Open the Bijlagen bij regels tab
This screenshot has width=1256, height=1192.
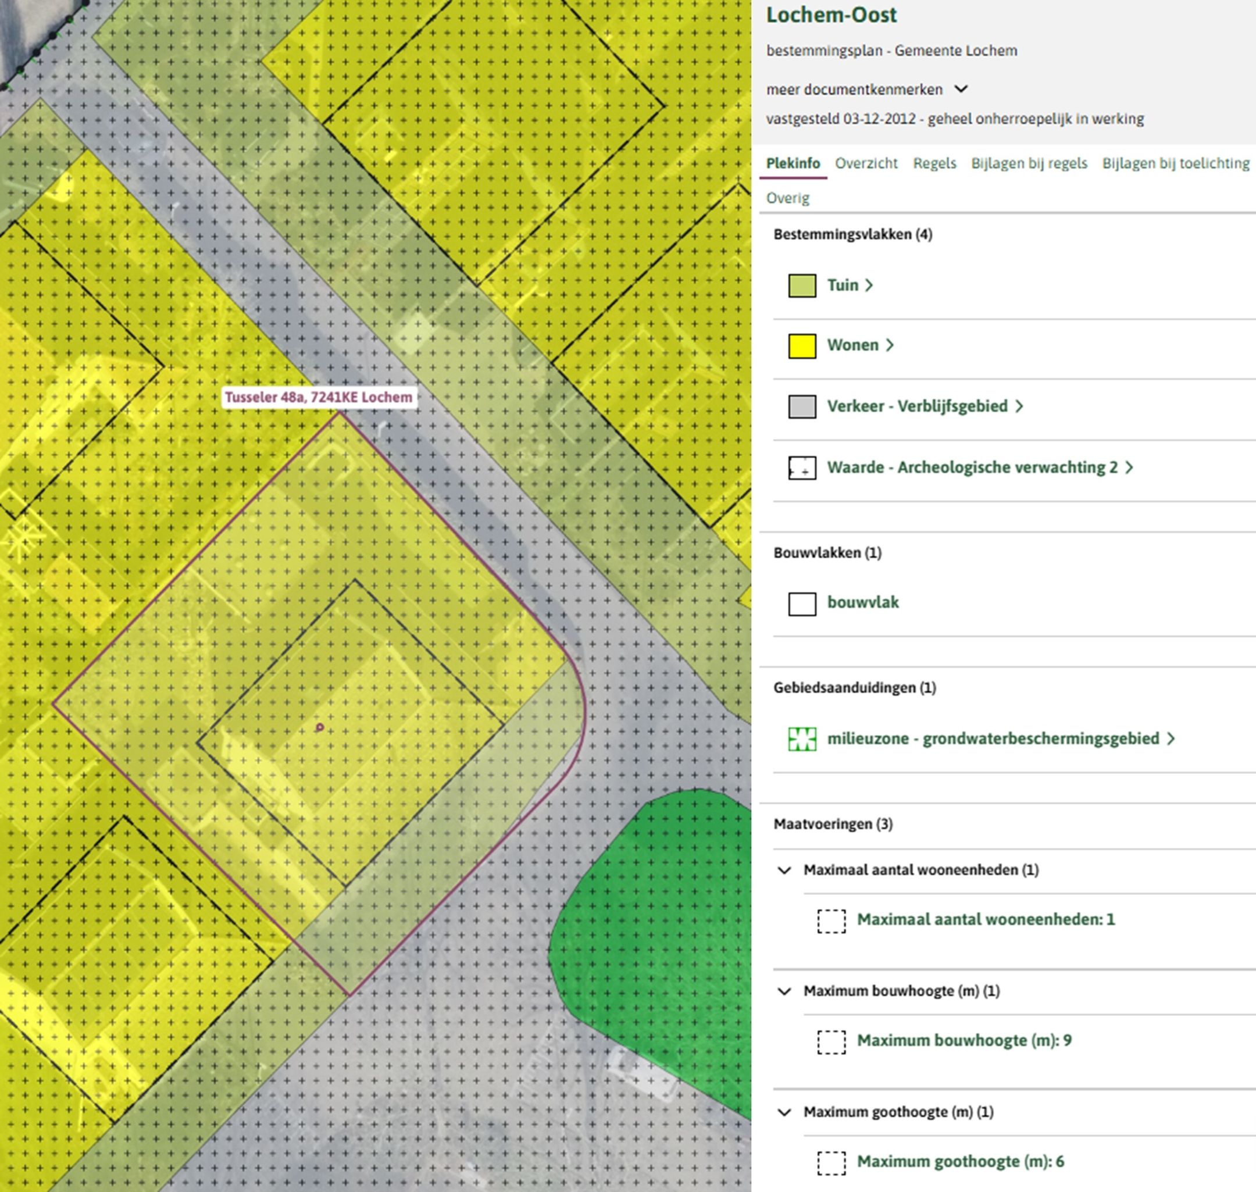[x=1029, y=163]
